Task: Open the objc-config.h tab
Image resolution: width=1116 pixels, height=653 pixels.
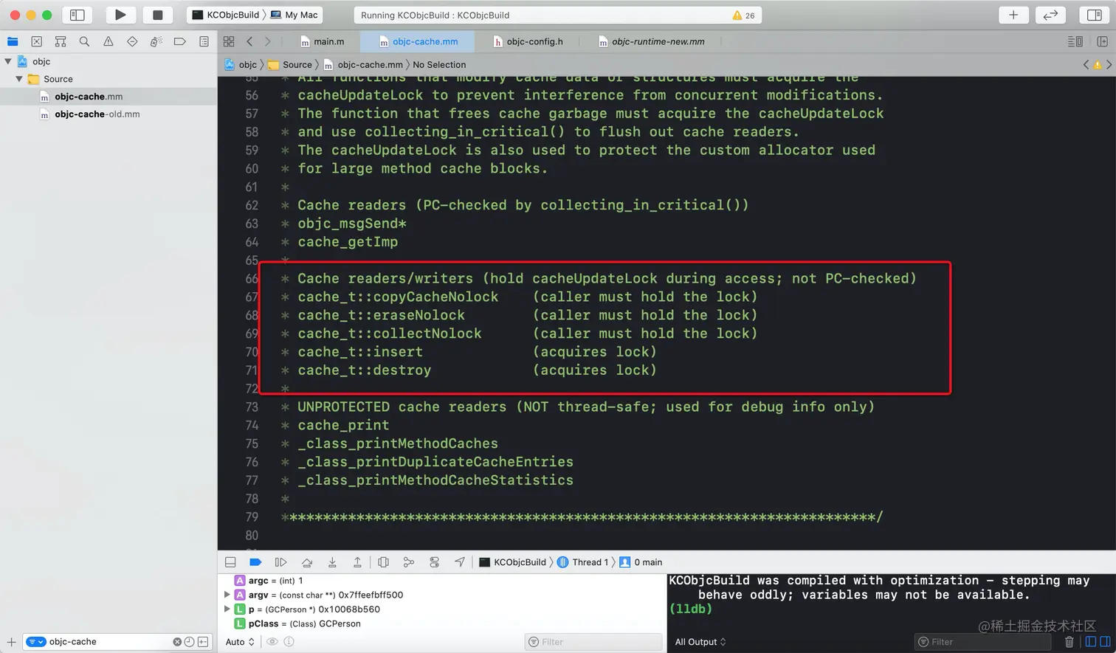Action: pos(528,41)
